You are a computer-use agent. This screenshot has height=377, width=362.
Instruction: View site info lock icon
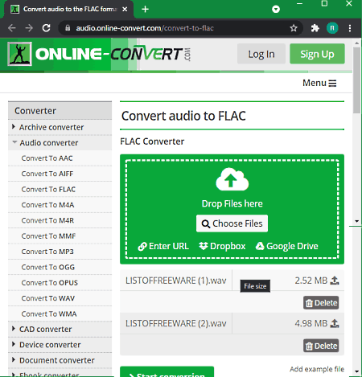pyautogui.click(x=68, y=28)
